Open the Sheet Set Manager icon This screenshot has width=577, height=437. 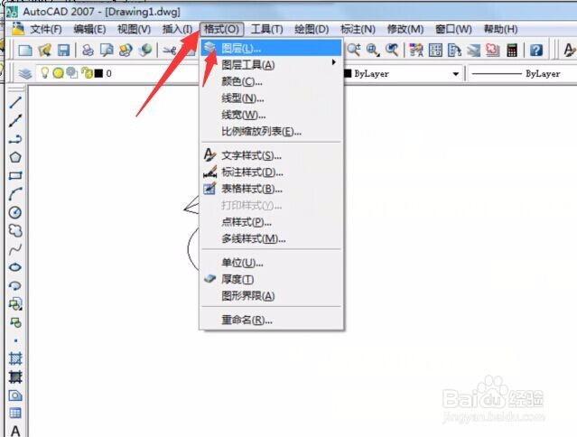[x=473, y=50]
